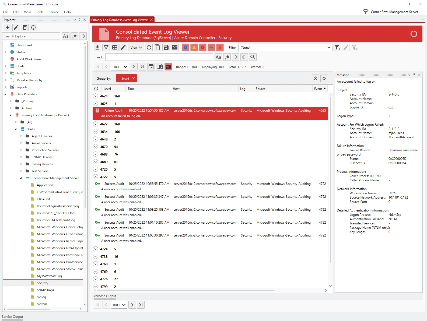Open the calendar date picker icon

click(x=151, y=67)
